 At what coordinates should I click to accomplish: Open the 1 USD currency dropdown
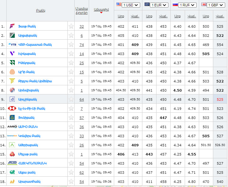[131, 5]
